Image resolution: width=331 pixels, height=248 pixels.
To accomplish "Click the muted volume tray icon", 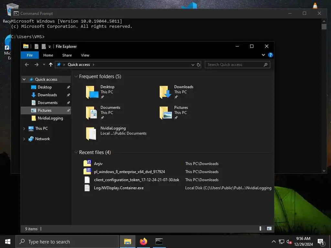I will click(289, 242).
